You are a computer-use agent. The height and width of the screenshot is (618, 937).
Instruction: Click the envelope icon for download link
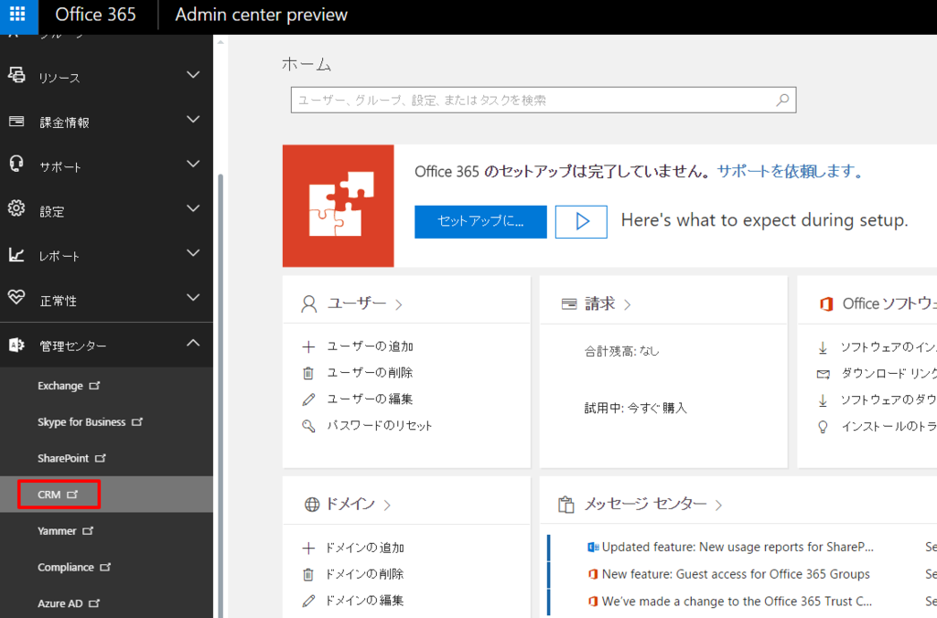[x=824, y=374]
